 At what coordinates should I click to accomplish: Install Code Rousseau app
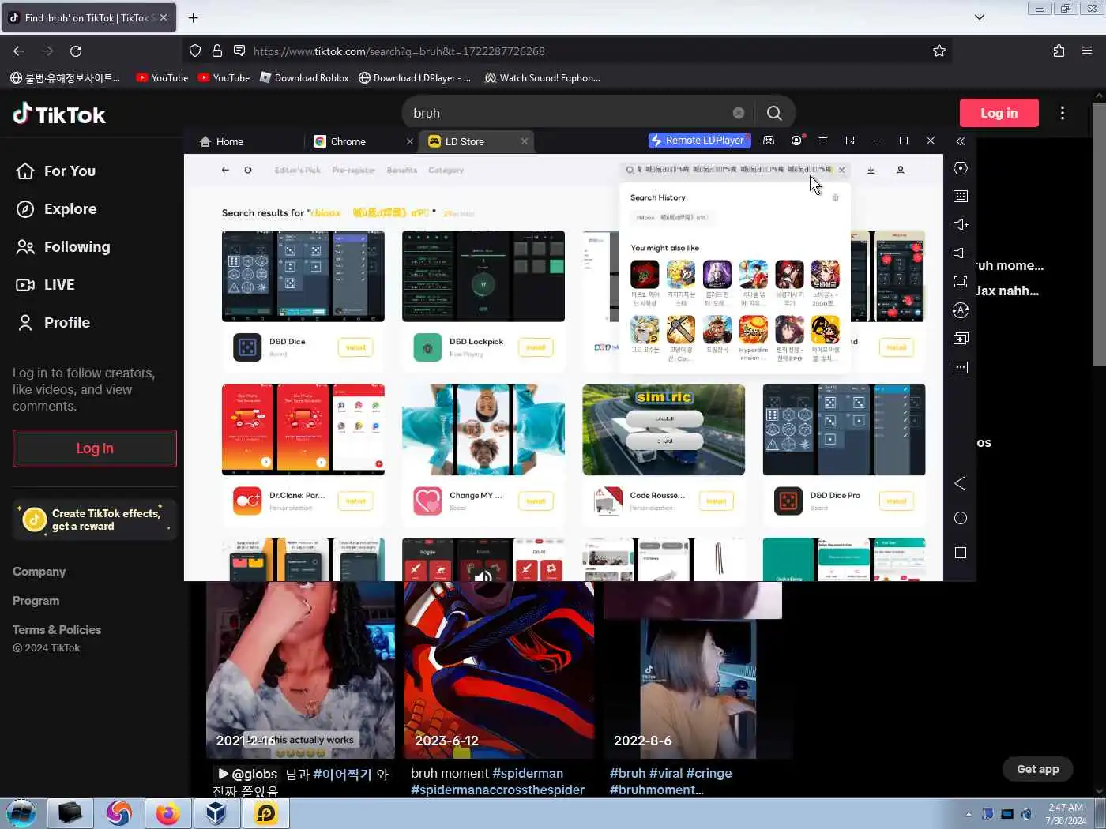716,501
